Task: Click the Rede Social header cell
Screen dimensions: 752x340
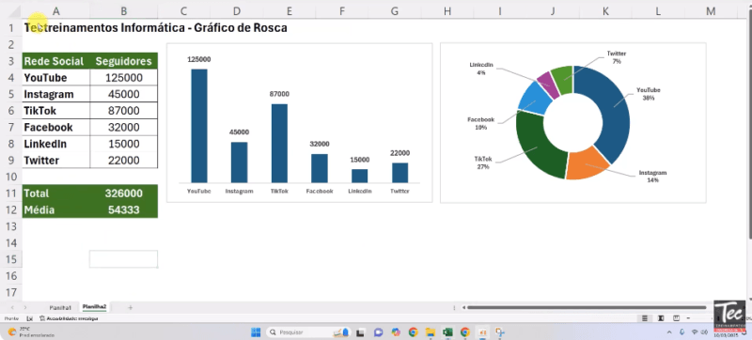Action: pyautogui.click(x=56, y=61)
